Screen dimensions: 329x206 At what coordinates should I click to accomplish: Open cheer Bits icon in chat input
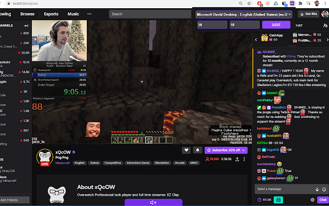coord(317,190)
